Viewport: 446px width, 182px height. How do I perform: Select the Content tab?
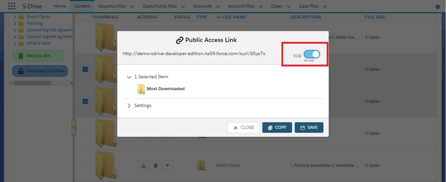[82, 6]
